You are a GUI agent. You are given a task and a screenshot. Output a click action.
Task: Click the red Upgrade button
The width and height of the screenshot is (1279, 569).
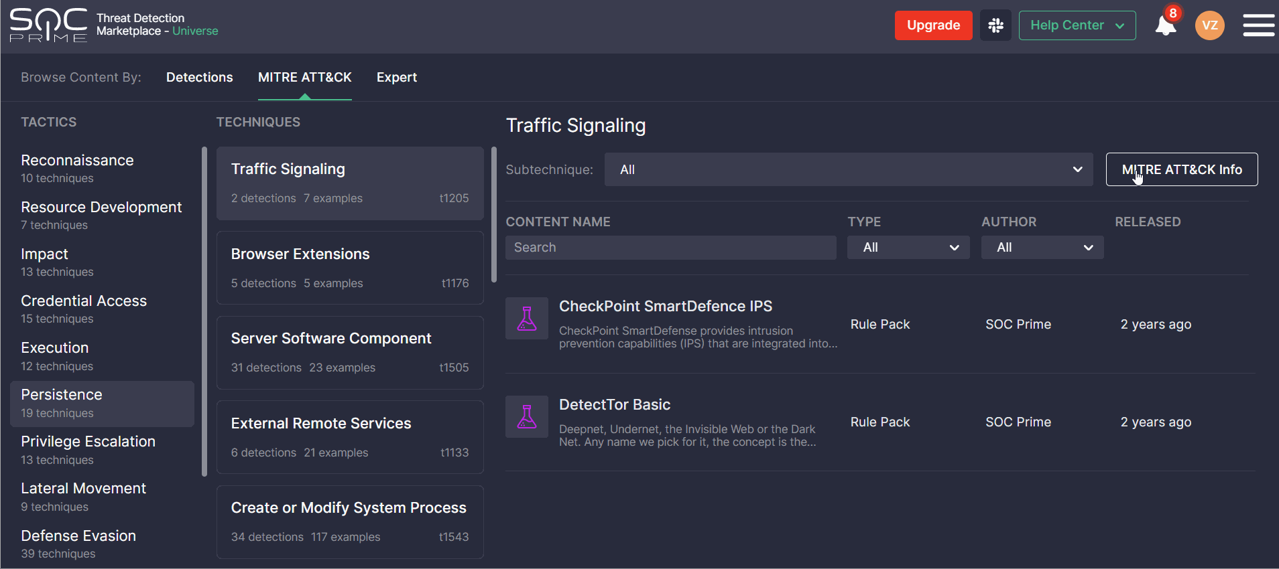pyautogui.click(x=933, y=25)
